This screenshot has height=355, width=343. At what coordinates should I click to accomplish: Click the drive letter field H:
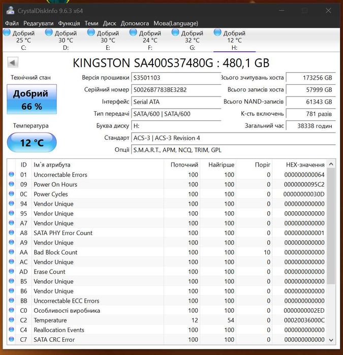[x=176, y=125]
